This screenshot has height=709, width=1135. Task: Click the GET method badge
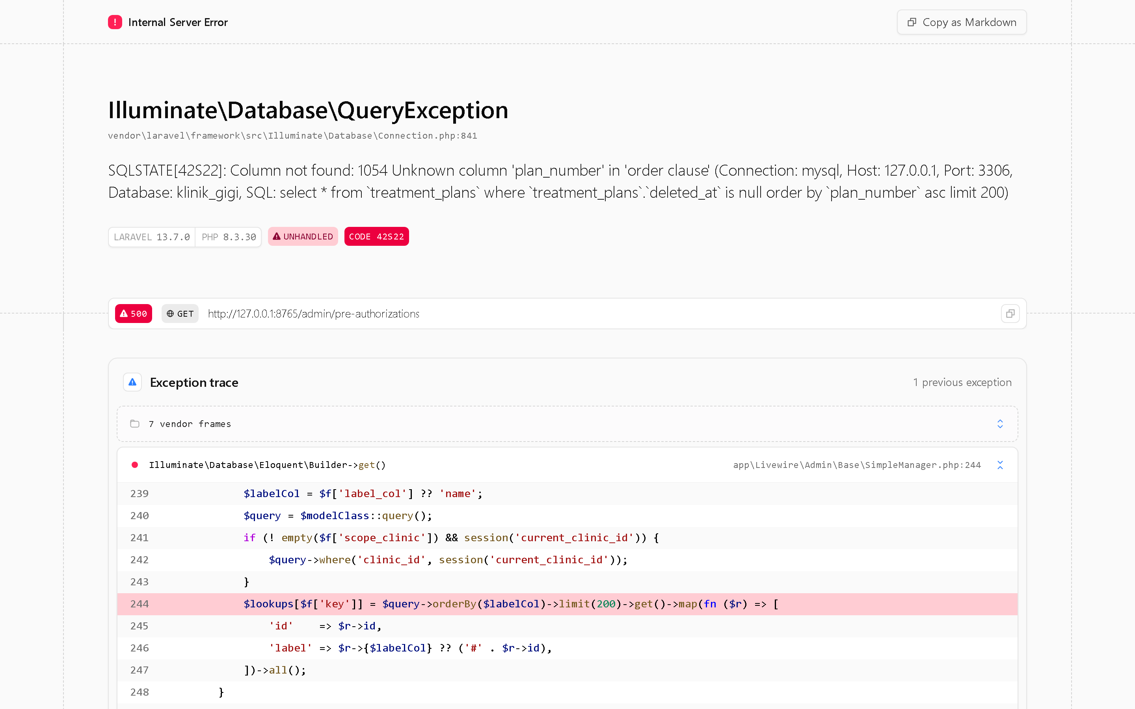180,314
